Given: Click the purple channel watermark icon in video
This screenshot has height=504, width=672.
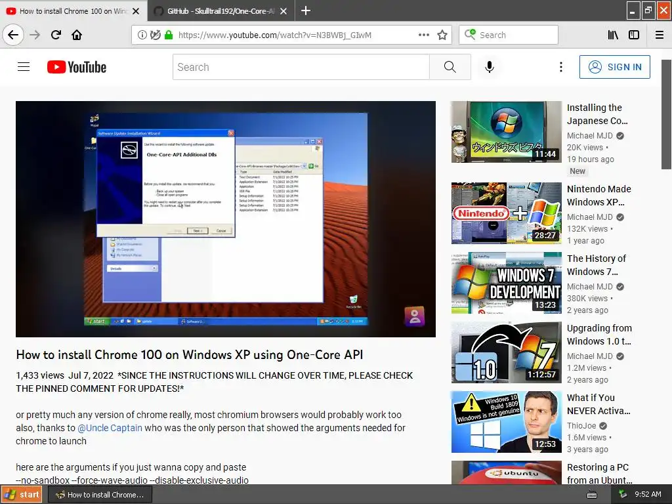Looking at the screenshot, I should pos(415,316).
